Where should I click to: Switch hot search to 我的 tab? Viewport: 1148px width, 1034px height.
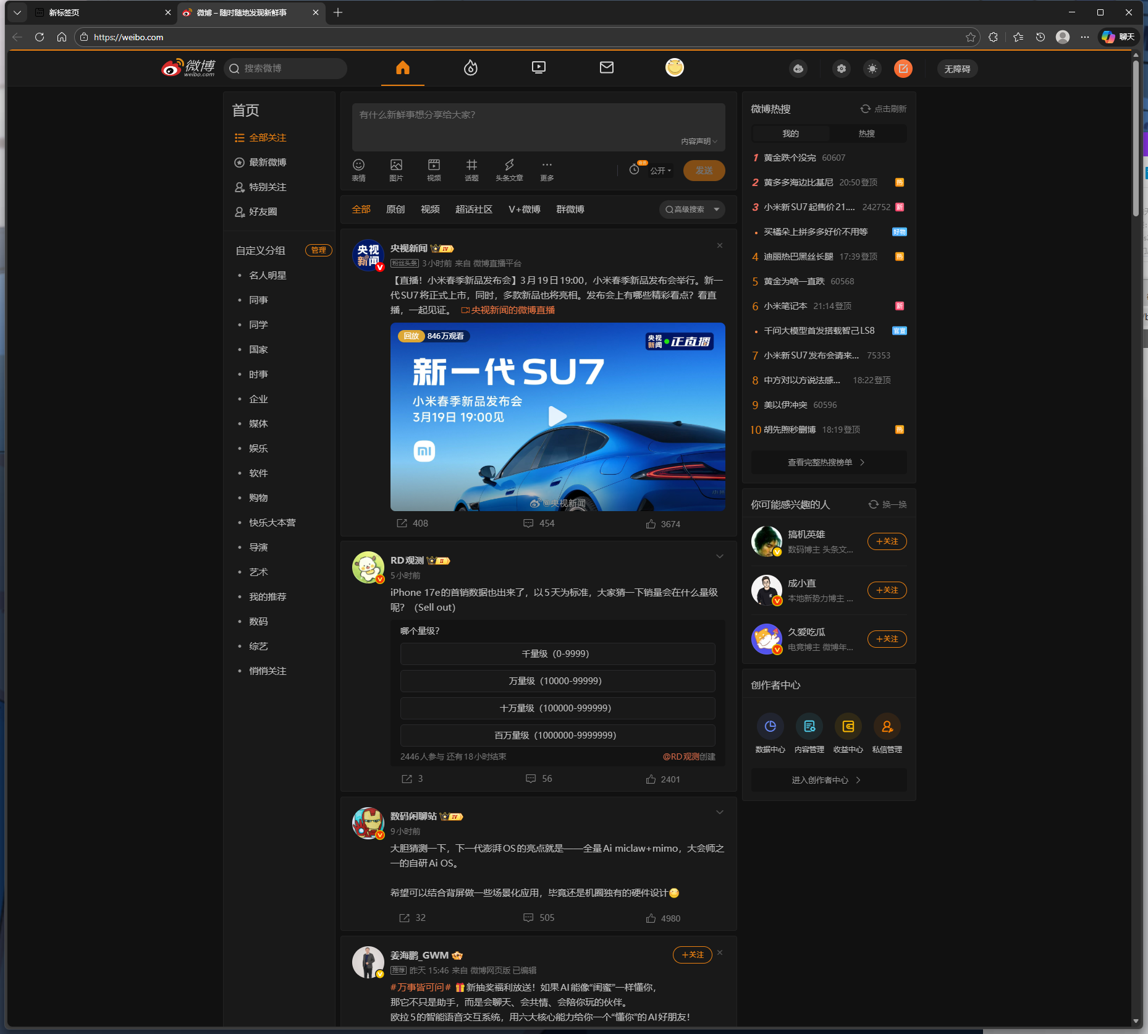click(790, 133)
